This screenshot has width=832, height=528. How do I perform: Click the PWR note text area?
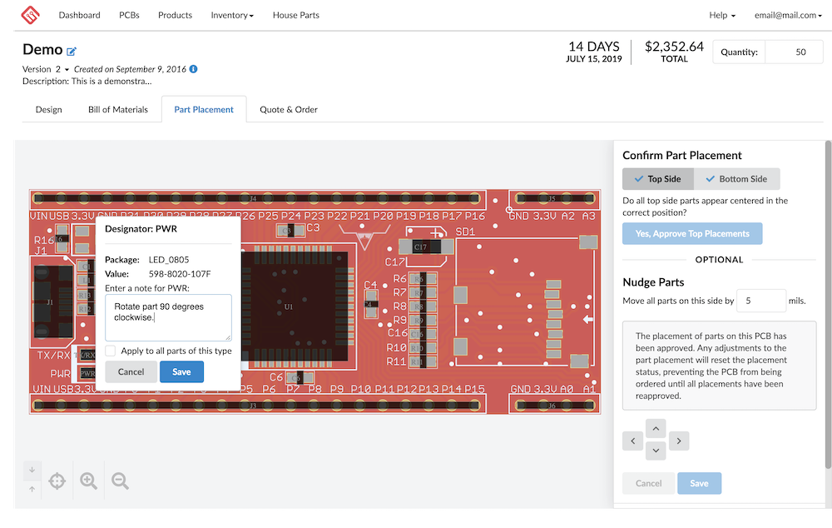[168, 317]
